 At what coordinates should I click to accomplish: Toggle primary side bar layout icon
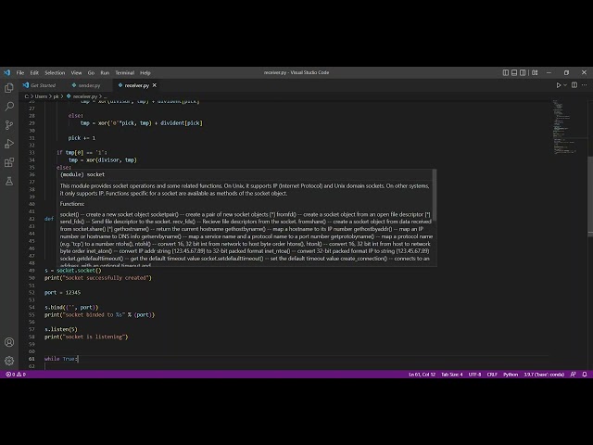point(505,72)
